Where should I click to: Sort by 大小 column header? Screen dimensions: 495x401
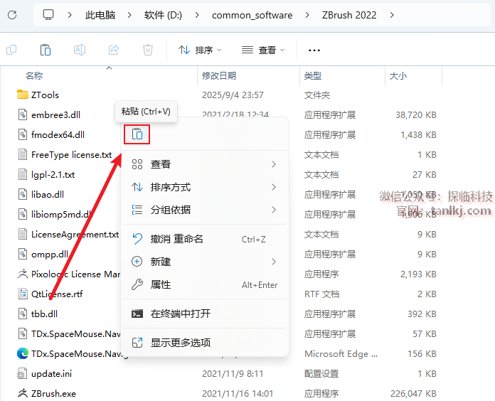[x=398, y=75]
